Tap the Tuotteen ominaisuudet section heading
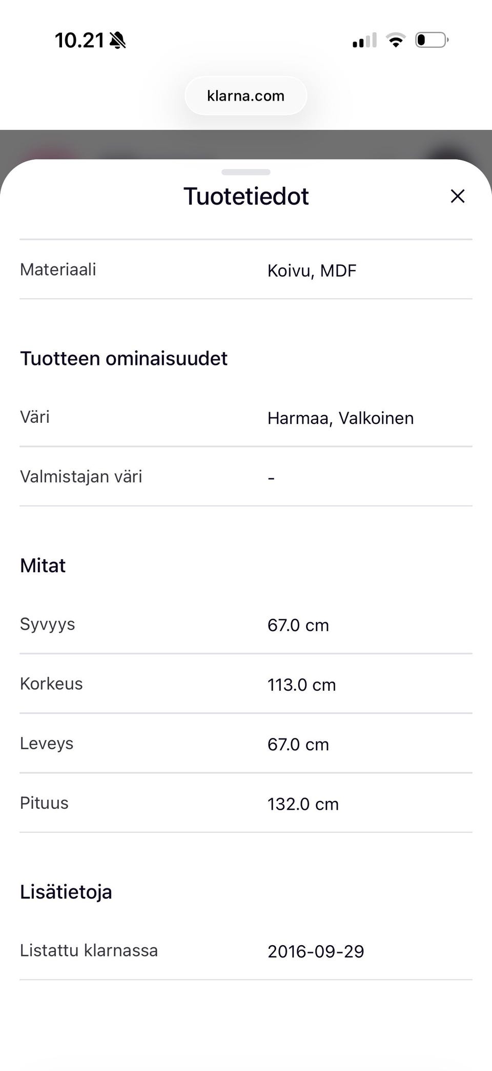Image resolution: width=492 pixels, height=1071 pixels. pos(124,358)
